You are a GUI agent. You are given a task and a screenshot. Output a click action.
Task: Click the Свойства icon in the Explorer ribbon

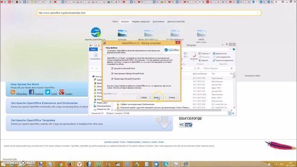pos(194,56)
